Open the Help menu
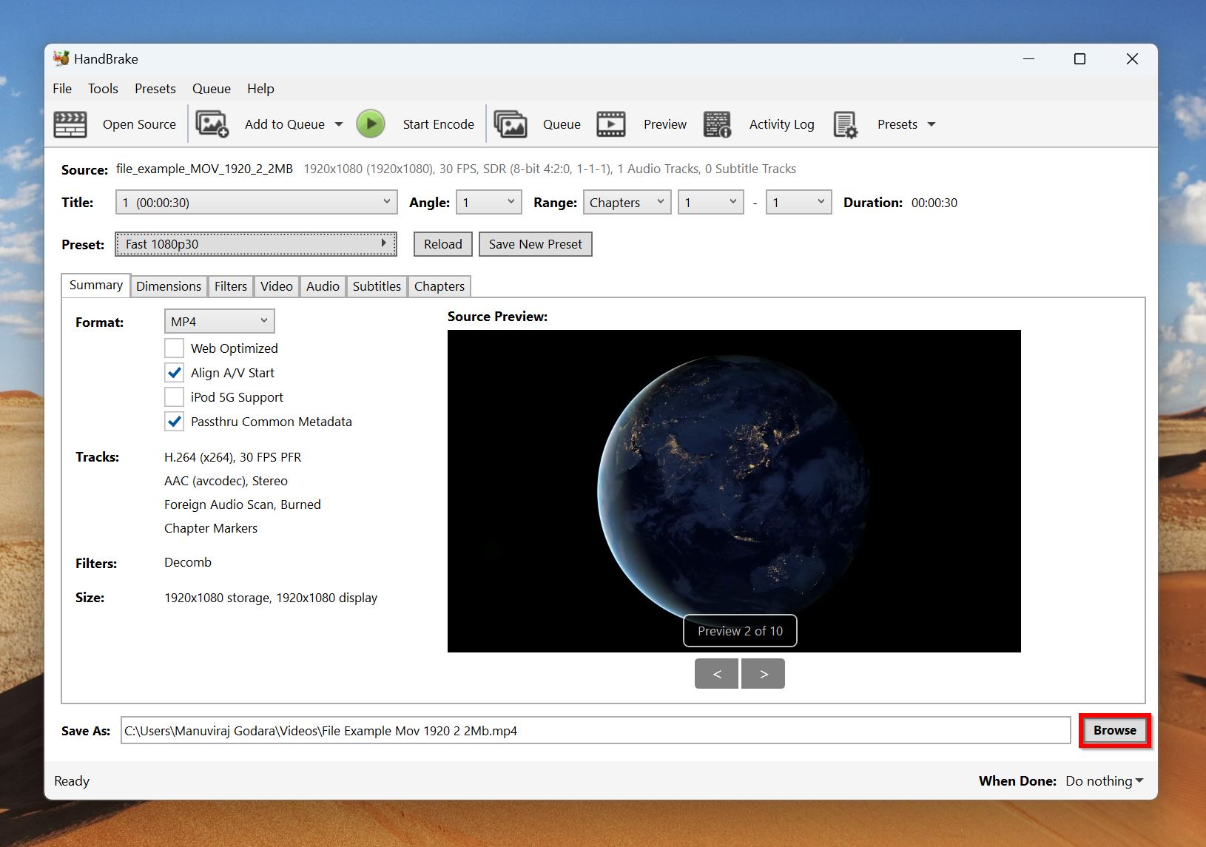Viewport: 1206px width, 847px height. (260, 88)
